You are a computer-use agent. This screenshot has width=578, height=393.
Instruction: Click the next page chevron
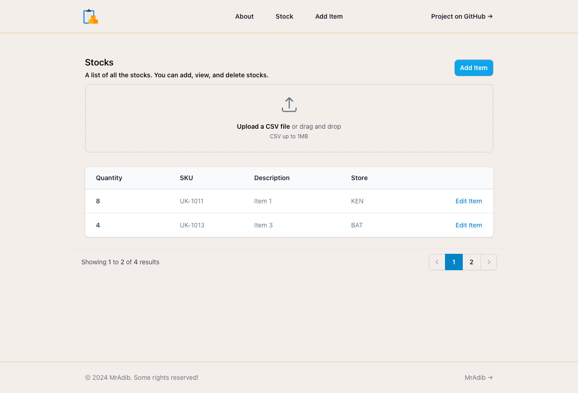489,262
